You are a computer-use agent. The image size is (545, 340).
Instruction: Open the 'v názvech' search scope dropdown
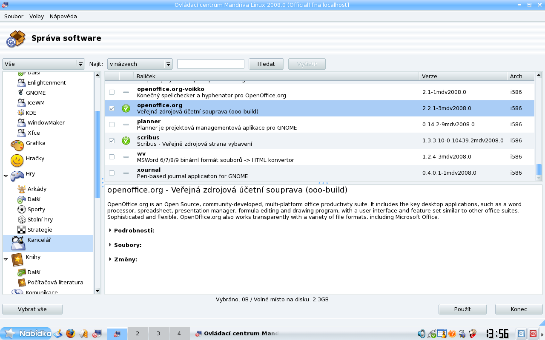point(140,64)
